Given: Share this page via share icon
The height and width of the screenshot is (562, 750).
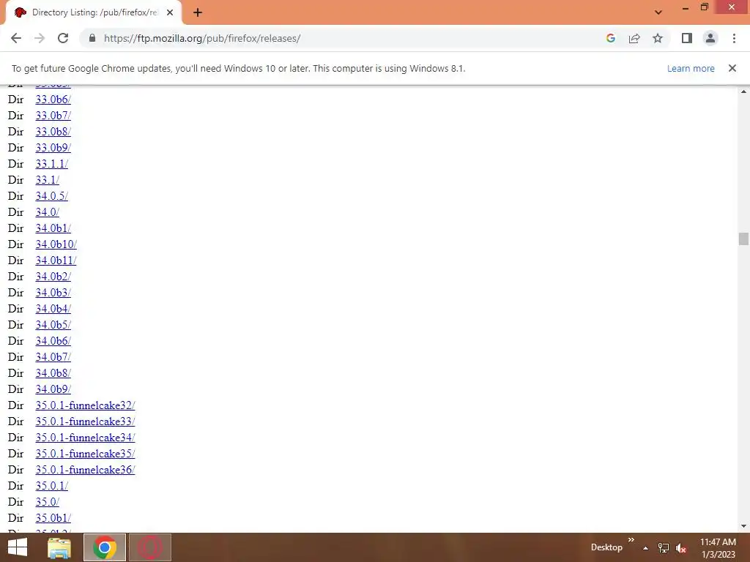Looking at the screenshot, I should coord(634,38).
